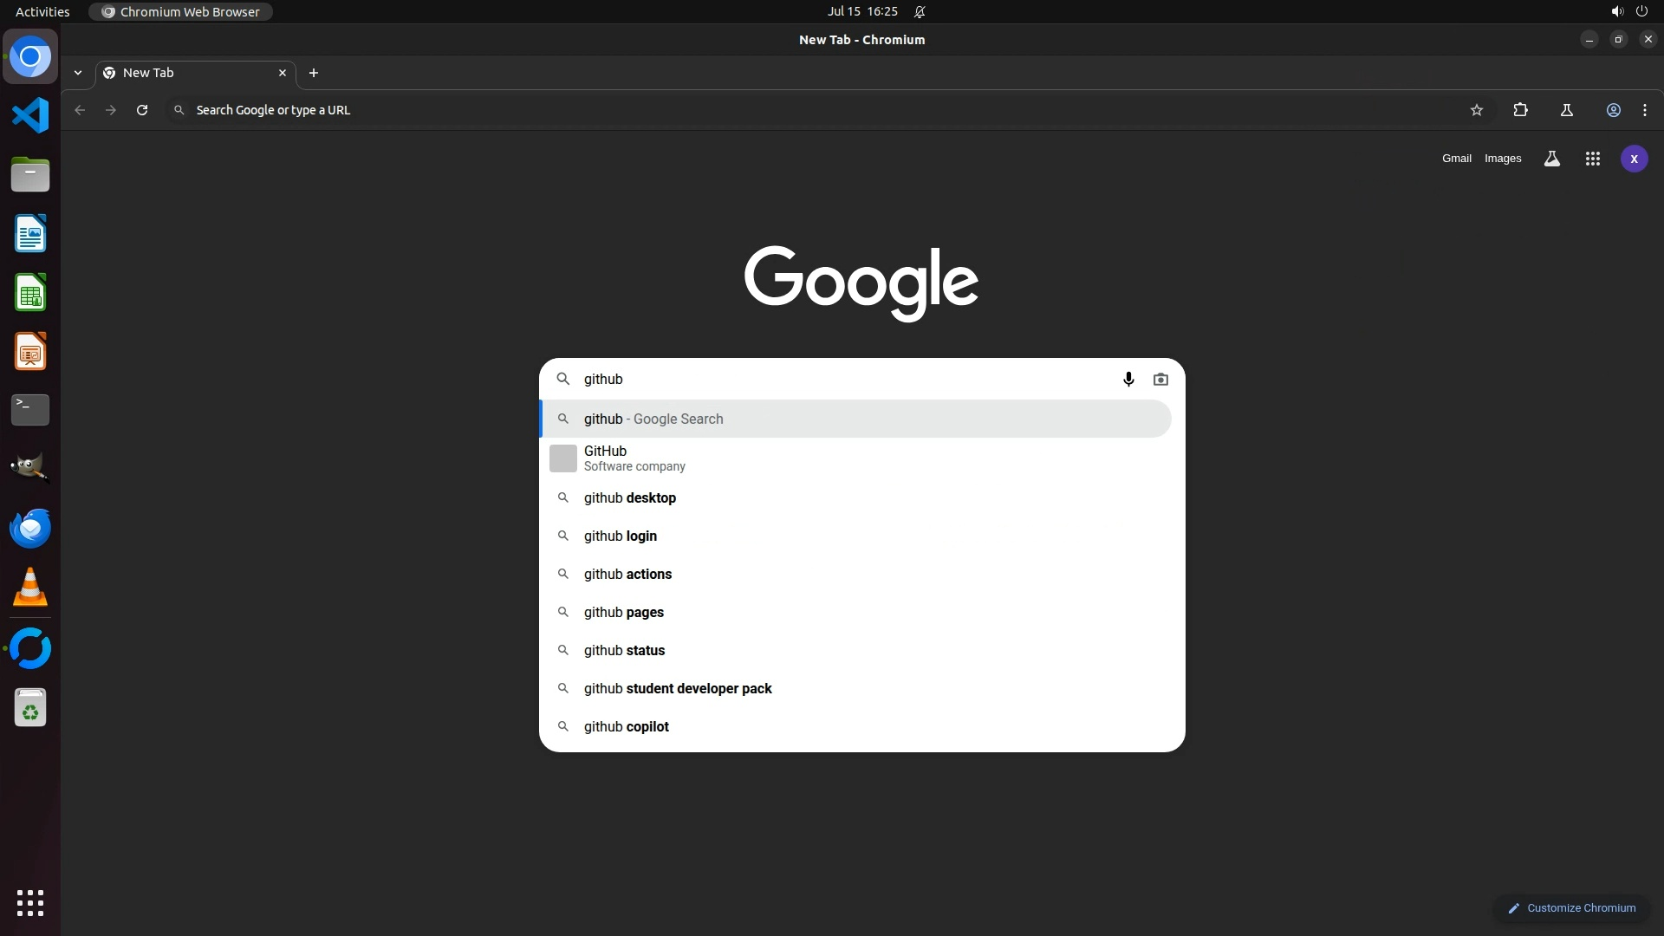Reload the current page
The width and height of the screenshot is (1664, 936).
pyautogui.click(x=142, y=110)
